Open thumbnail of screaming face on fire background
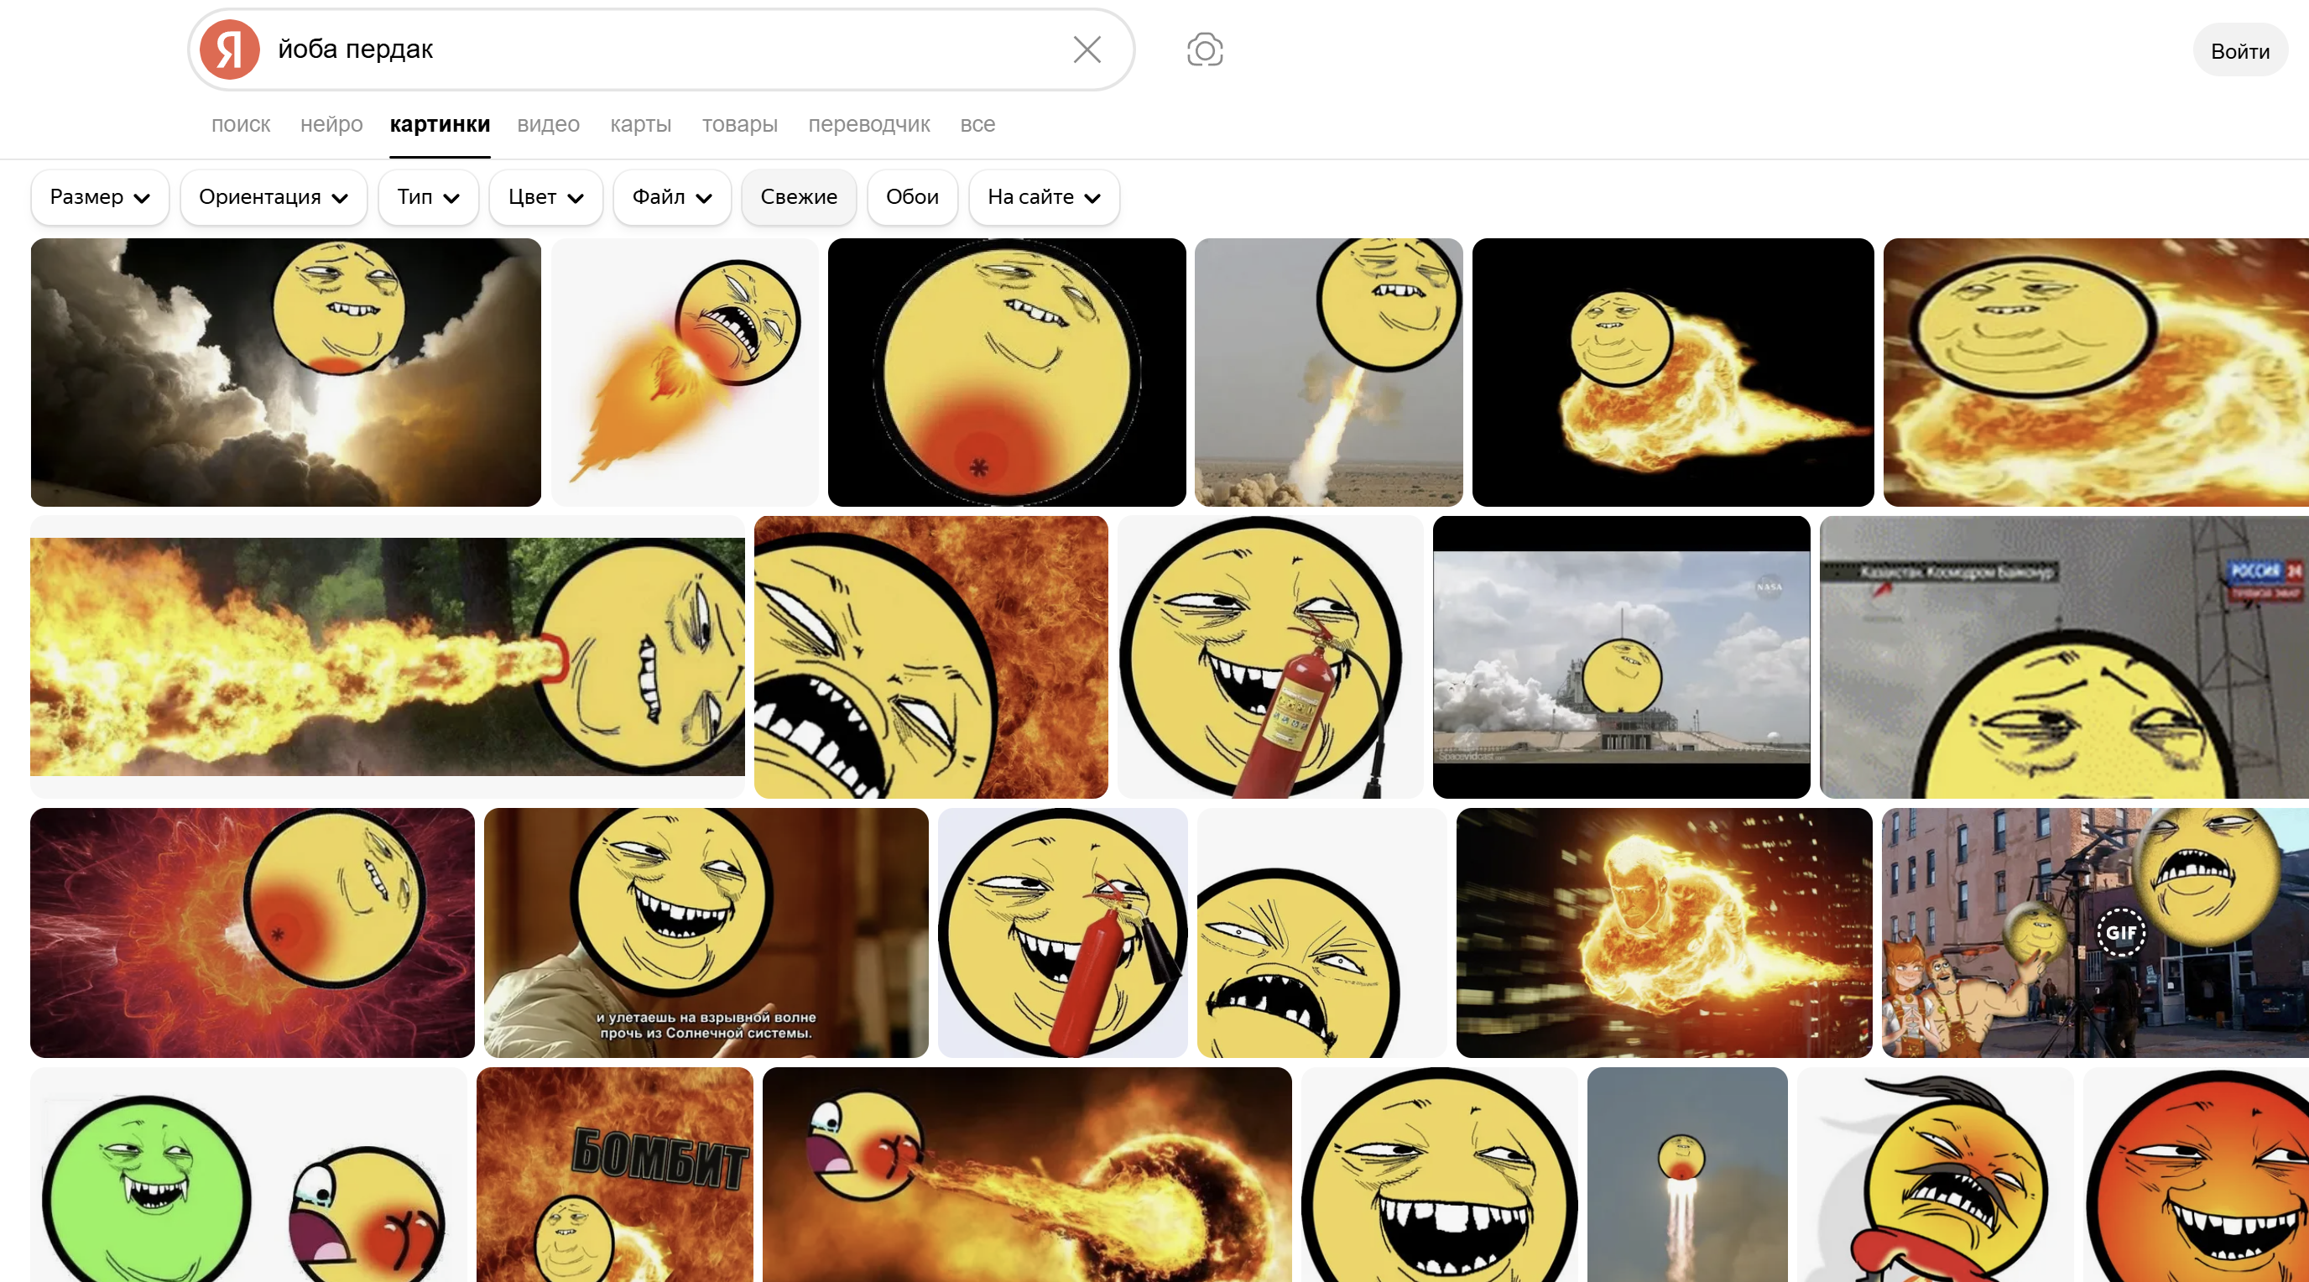Image resolution: width=2309 pixels, height=1282 pixels. [930, 656]
